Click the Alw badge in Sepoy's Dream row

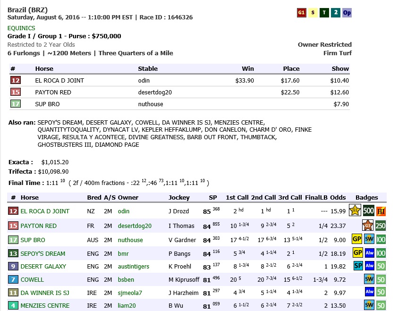coord(369,253)
